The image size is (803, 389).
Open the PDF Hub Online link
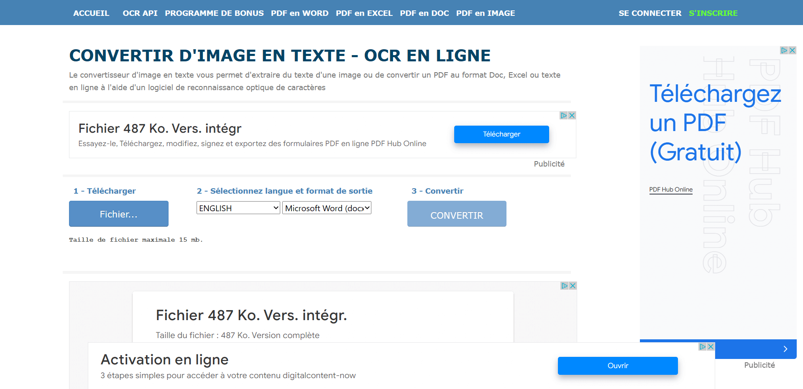click(671, 189)
